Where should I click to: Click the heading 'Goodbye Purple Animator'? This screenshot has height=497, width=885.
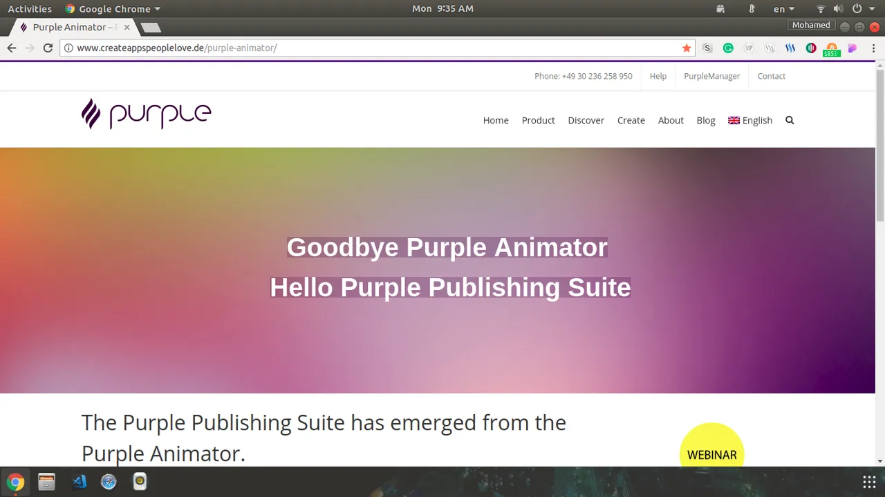[x=447, y=247]
